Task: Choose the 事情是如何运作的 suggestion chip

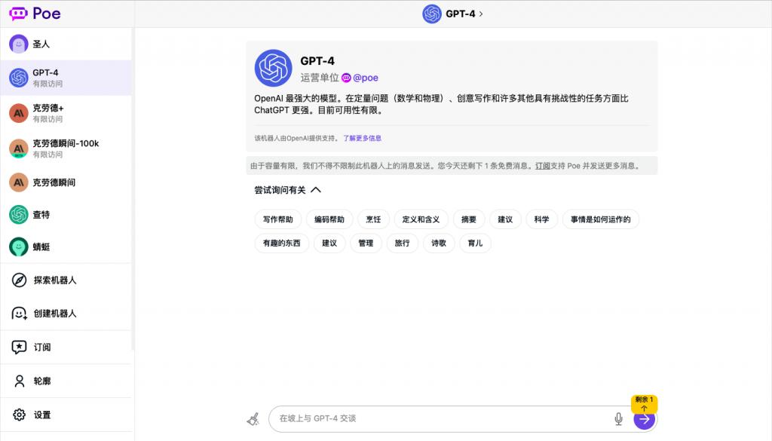Action: 601,219
